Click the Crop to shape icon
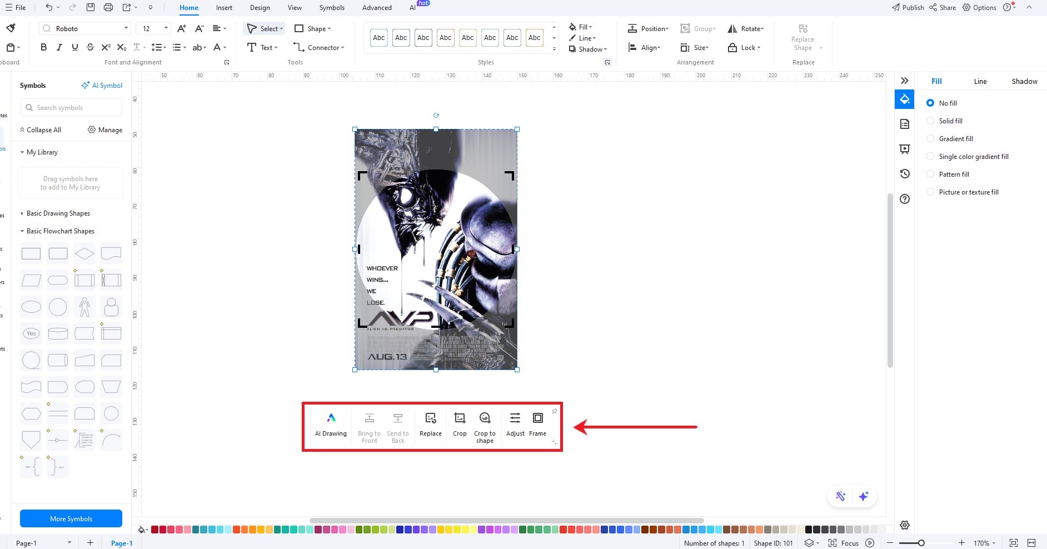Screen dimensions: 1047x549 (x=485, y=418)
